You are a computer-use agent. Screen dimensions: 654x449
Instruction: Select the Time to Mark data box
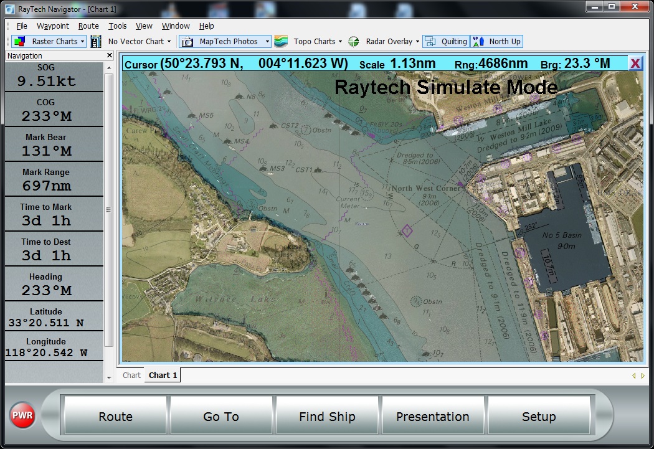pos(54,214)
